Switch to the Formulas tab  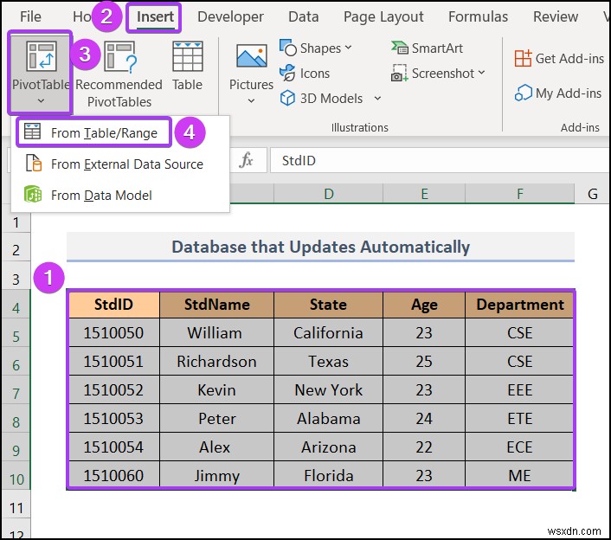pos(478,16)
